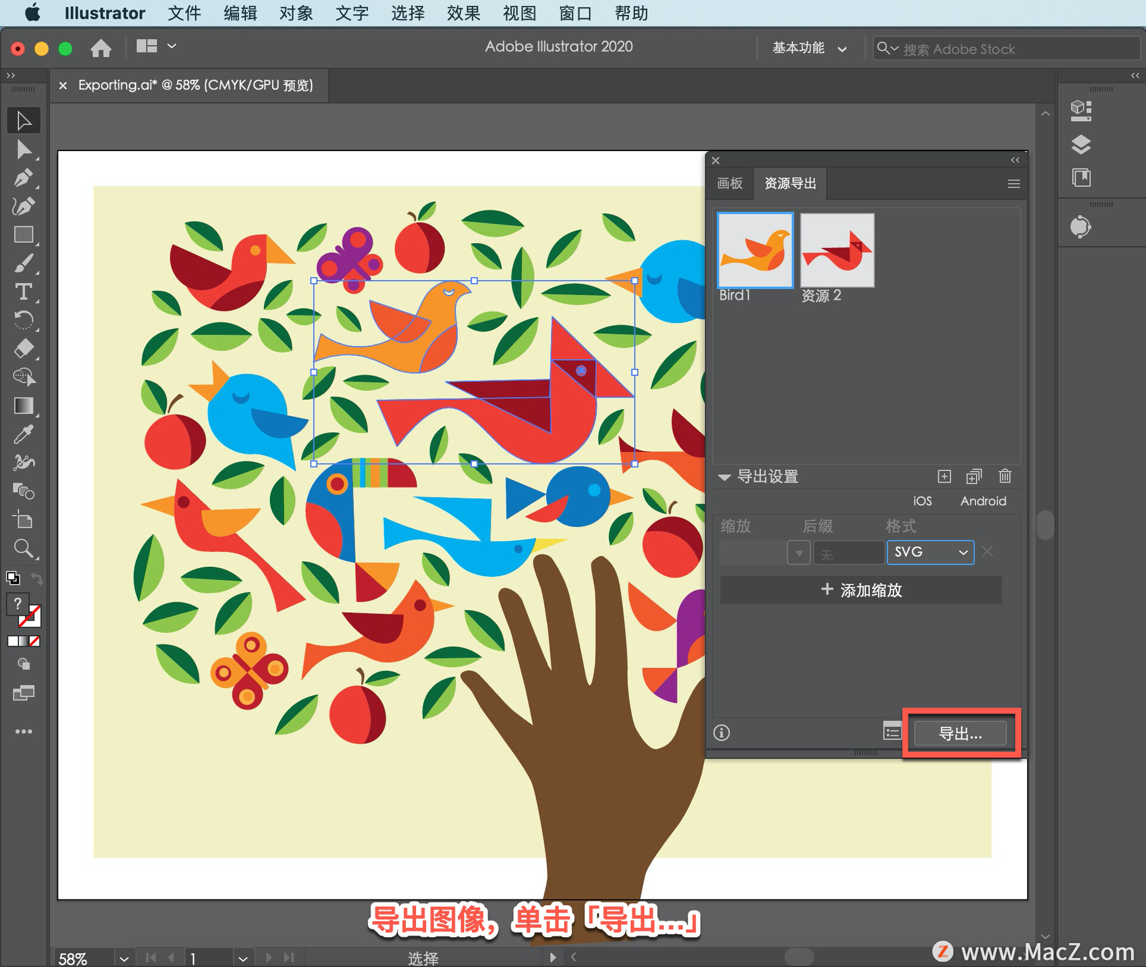Delete selected asset with trash icon
This screenshot has width=1146, height=967.
(x=1005, y=476)
